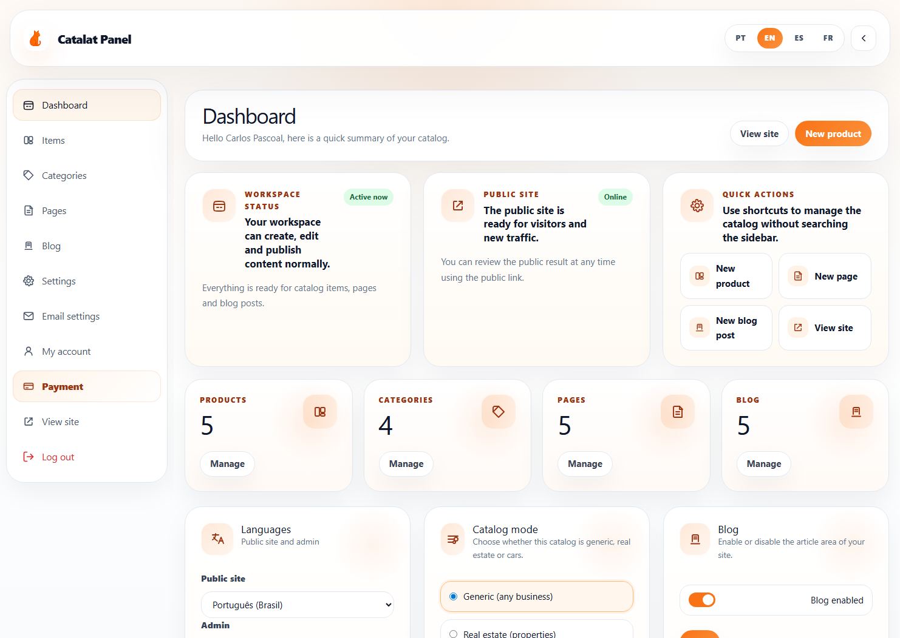Click the Dashboard sidebar icon
Screen dimensions: 900x638
(29, 106)
